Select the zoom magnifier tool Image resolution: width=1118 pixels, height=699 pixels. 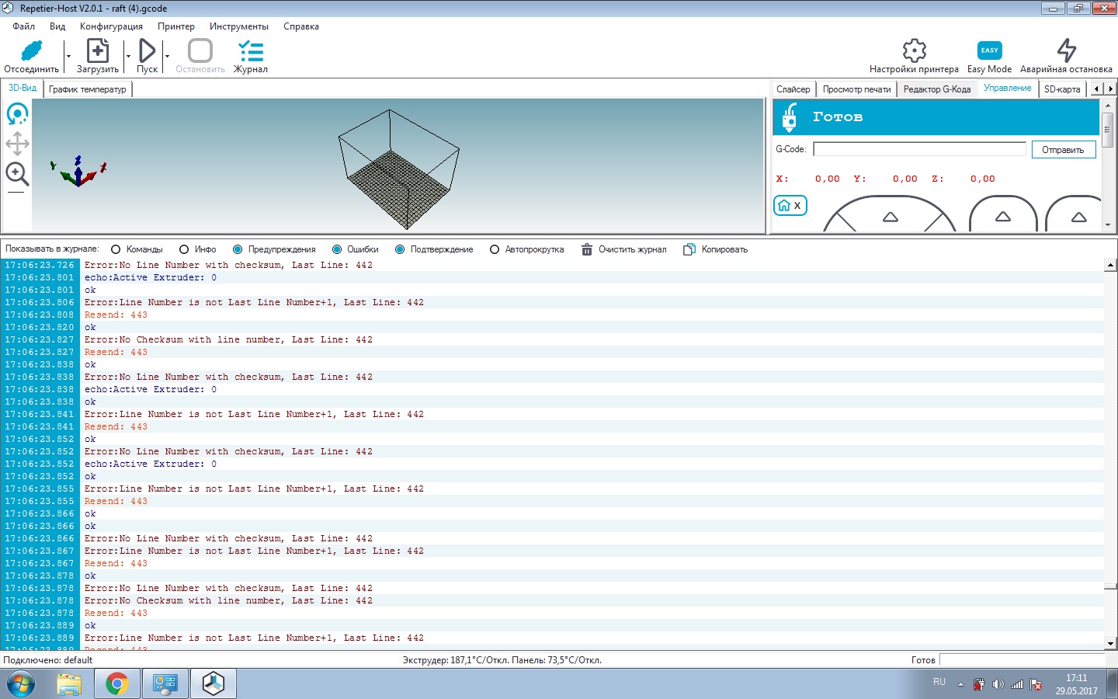click(17, 174)
